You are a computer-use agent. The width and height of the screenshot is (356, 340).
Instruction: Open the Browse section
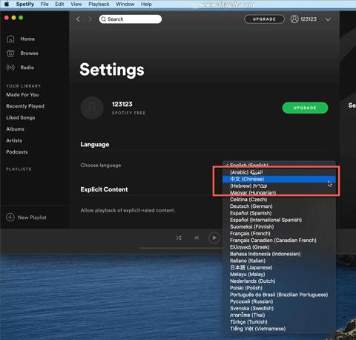pyautogui.click(x=30, y=53)
